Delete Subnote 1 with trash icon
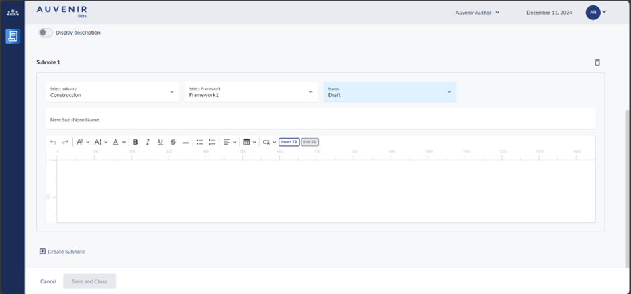631x294 pixels. pos(597,62)
